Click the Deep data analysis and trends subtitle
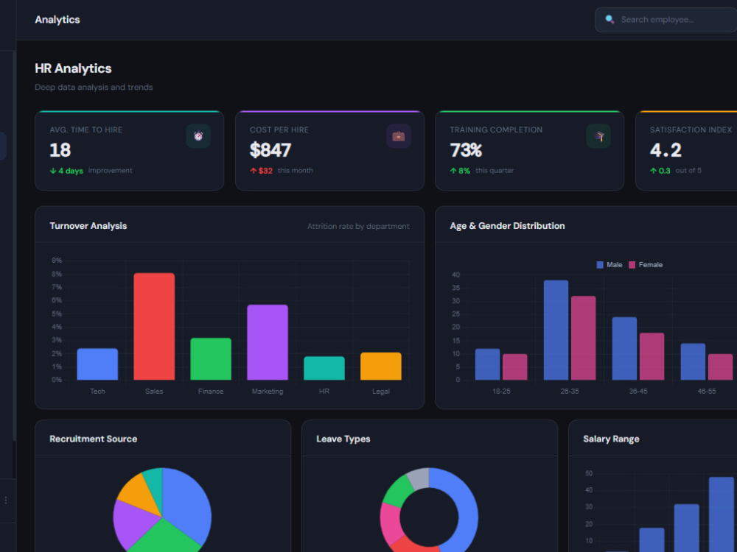The image size is (737, 552). tap(94, 88)
